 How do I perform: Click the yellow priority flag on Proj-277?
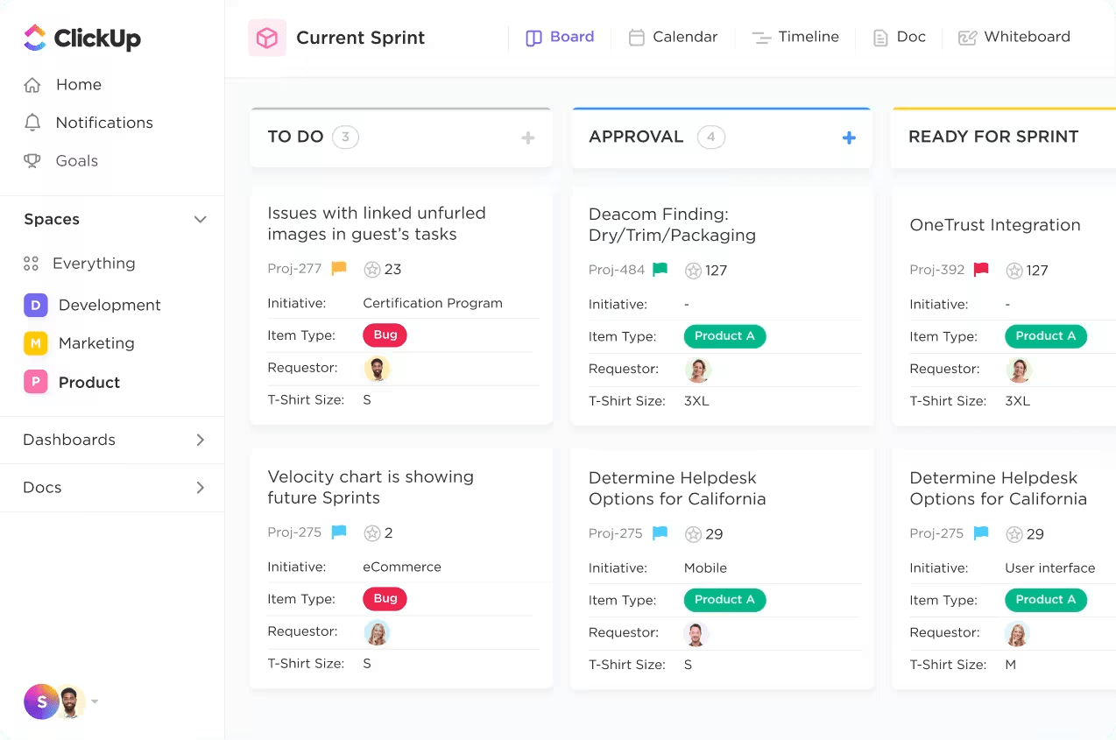point(339,269)
